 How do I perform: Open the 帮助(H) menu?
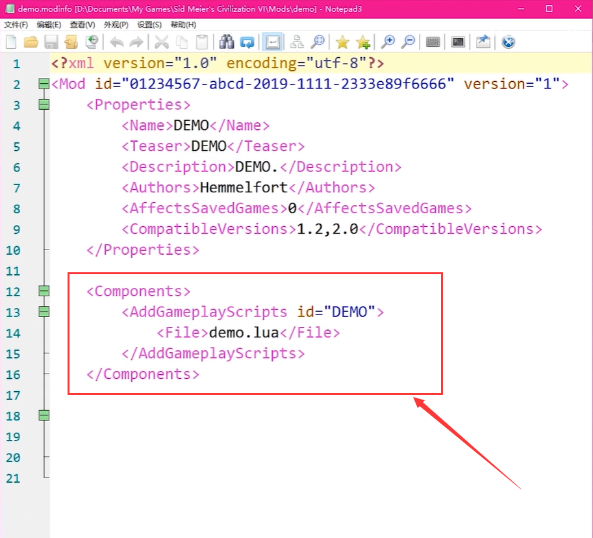click(183, 25)
